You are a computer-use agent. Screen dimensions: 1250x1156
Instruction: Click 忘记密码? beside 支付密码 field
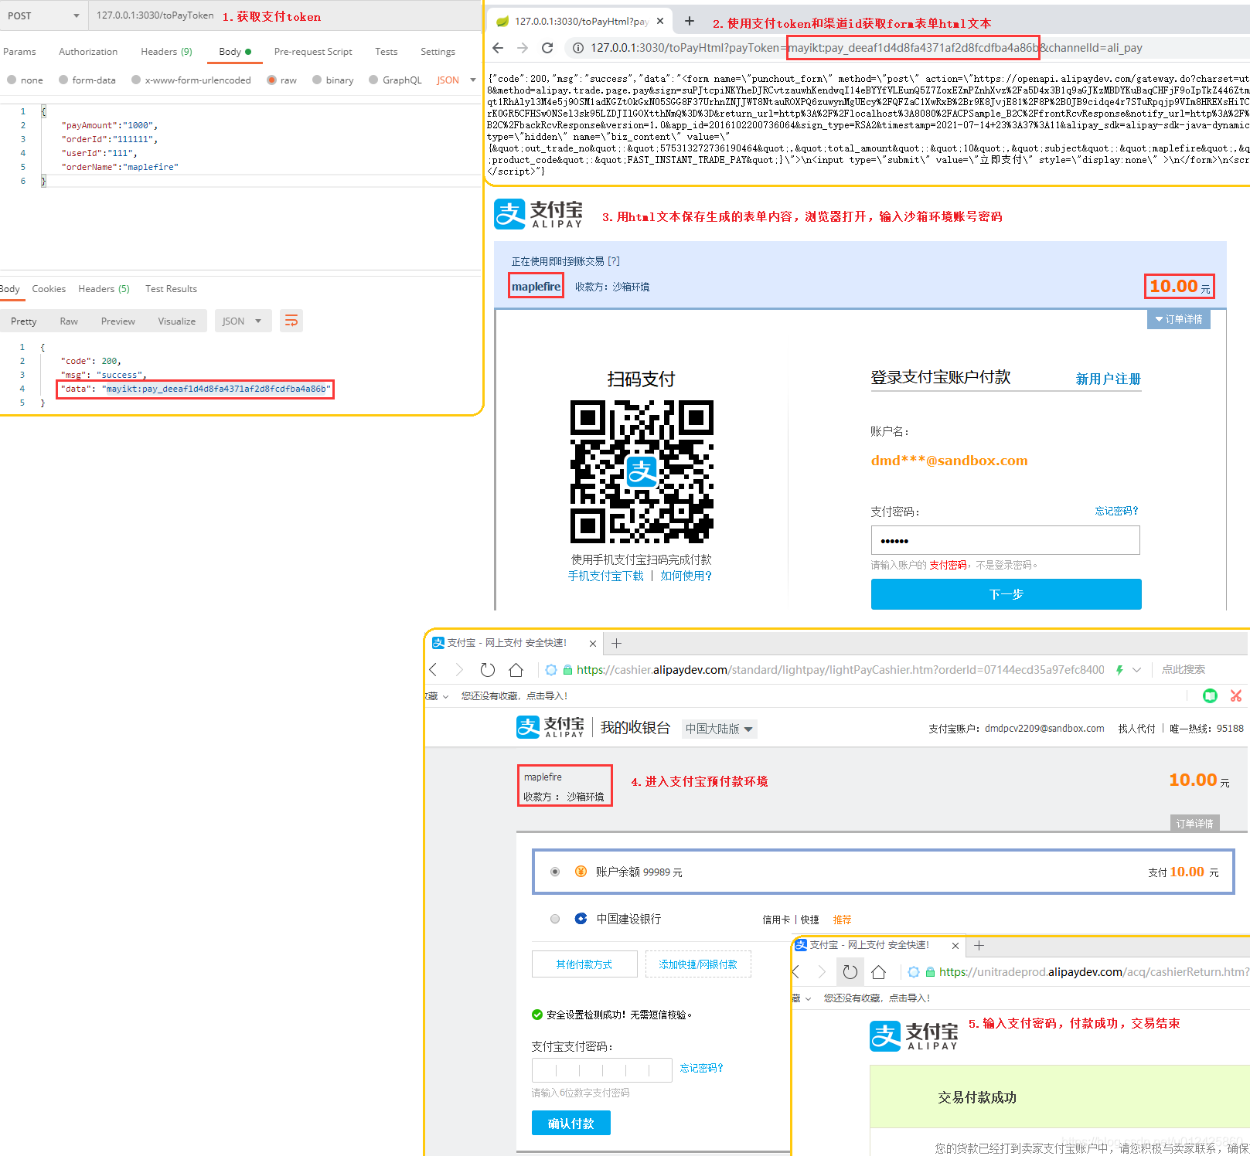click(x=1116, y=511)
